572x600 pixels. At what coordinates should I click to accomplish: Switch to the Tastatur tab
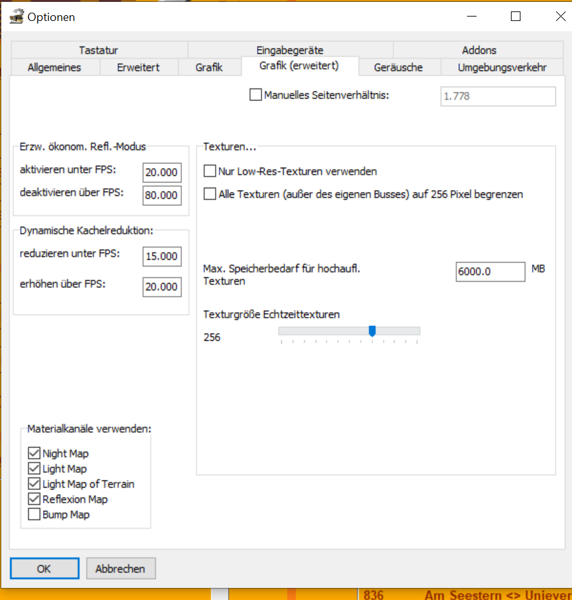point(99,50)
